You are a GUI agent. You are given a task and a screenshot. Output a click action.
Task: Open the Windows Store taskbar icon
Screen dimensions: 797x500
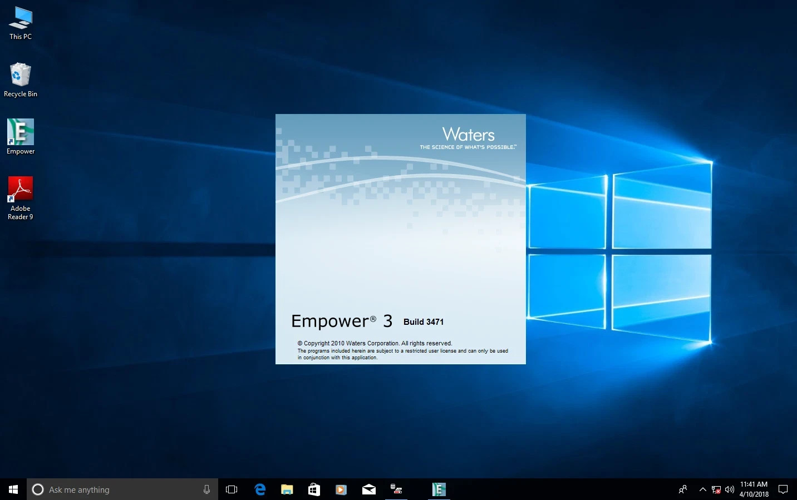pyautogui.click(x=314, y=489)
